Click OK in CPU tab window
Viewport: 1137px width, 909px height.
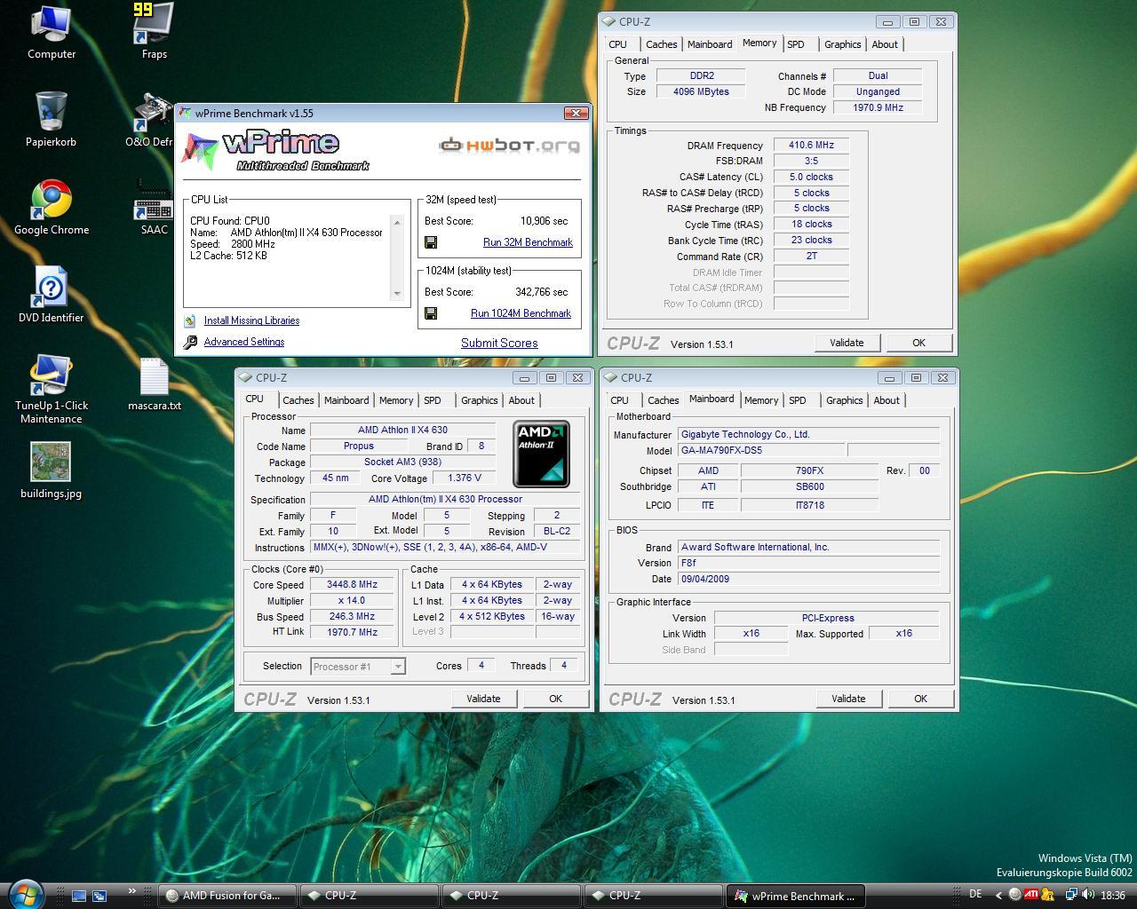(555, 699)
